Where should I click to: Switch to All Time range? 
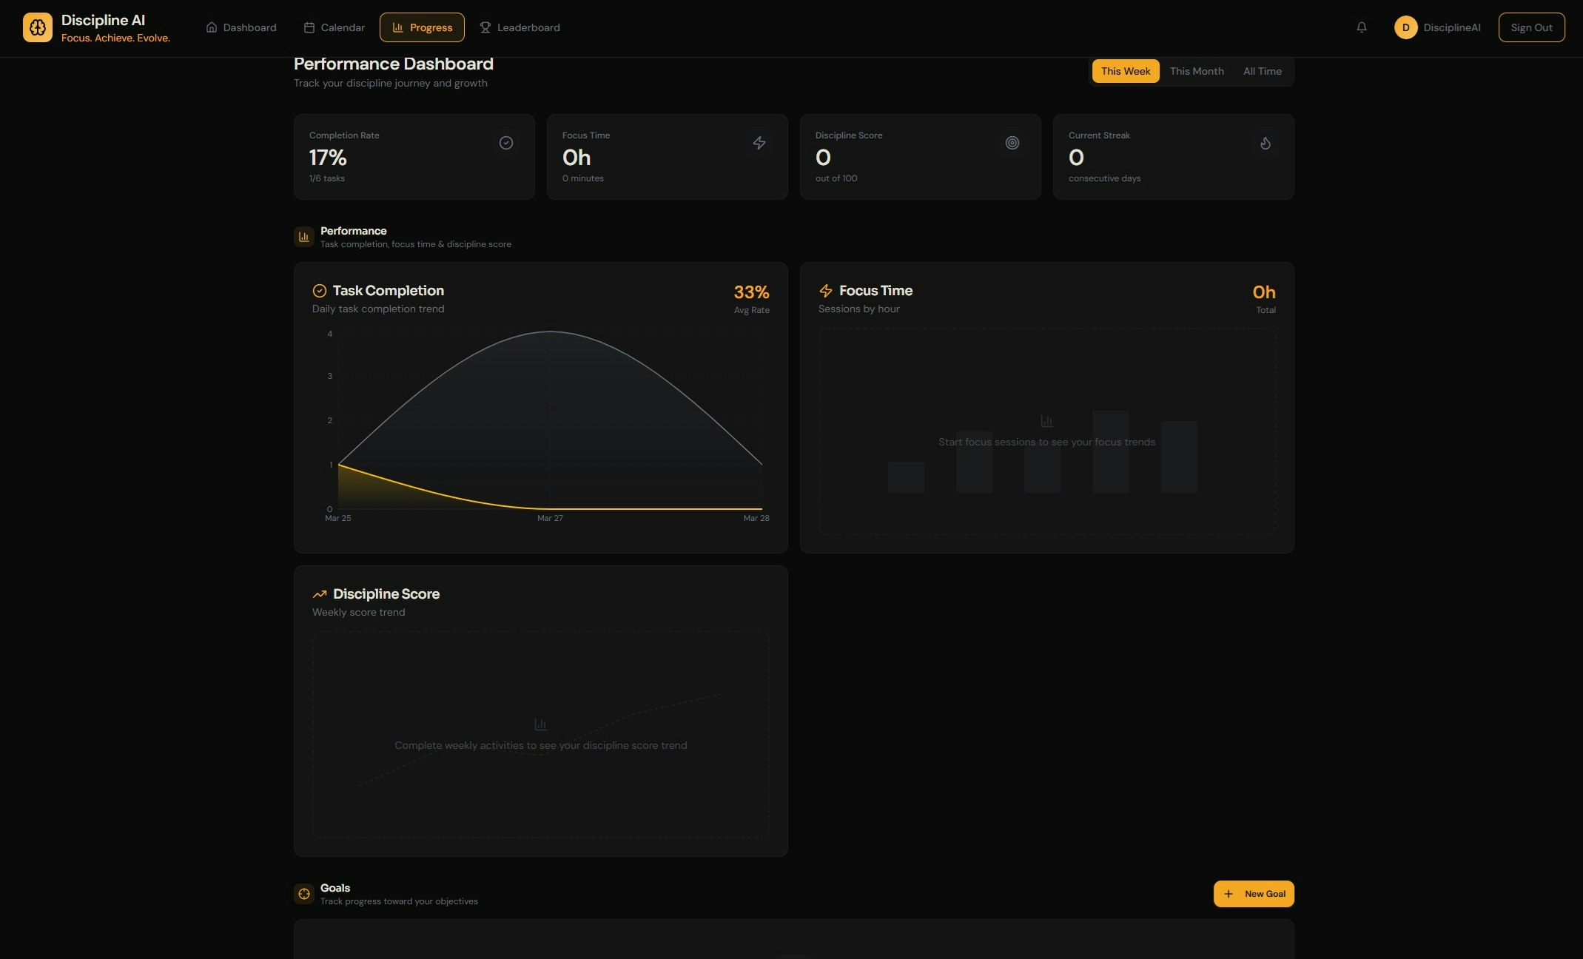point(1262,71)
